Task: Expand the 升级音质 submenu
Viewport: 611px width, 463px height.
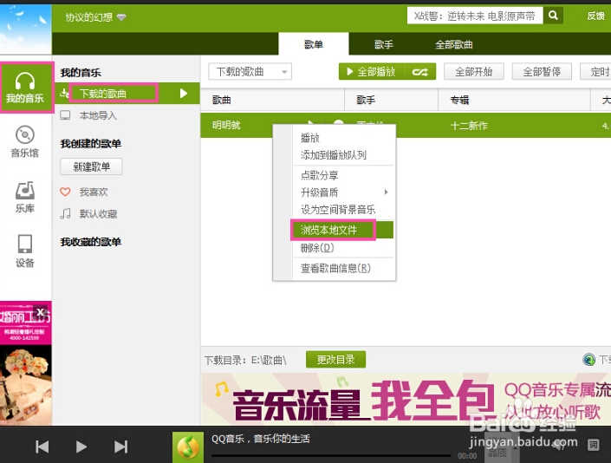Action: point(386,192)
